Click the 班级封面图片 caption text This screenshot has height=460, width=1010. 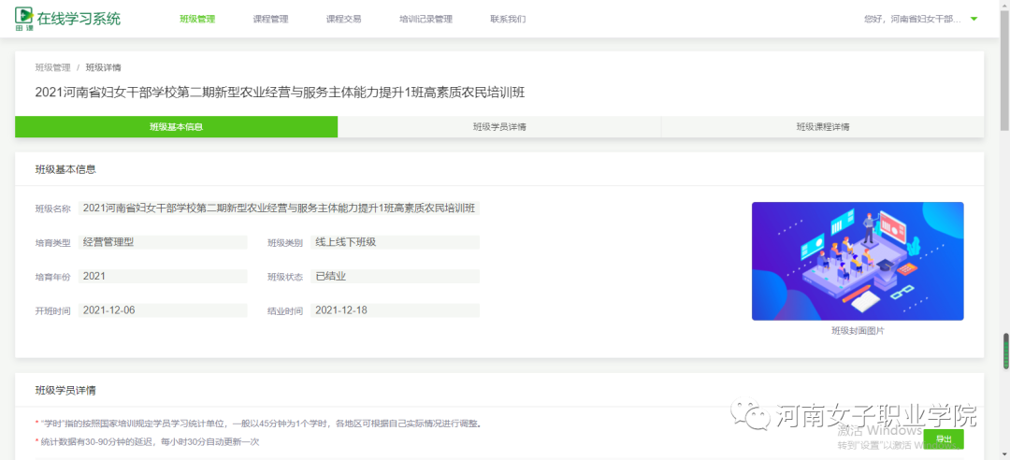click(x=858, y=331)
